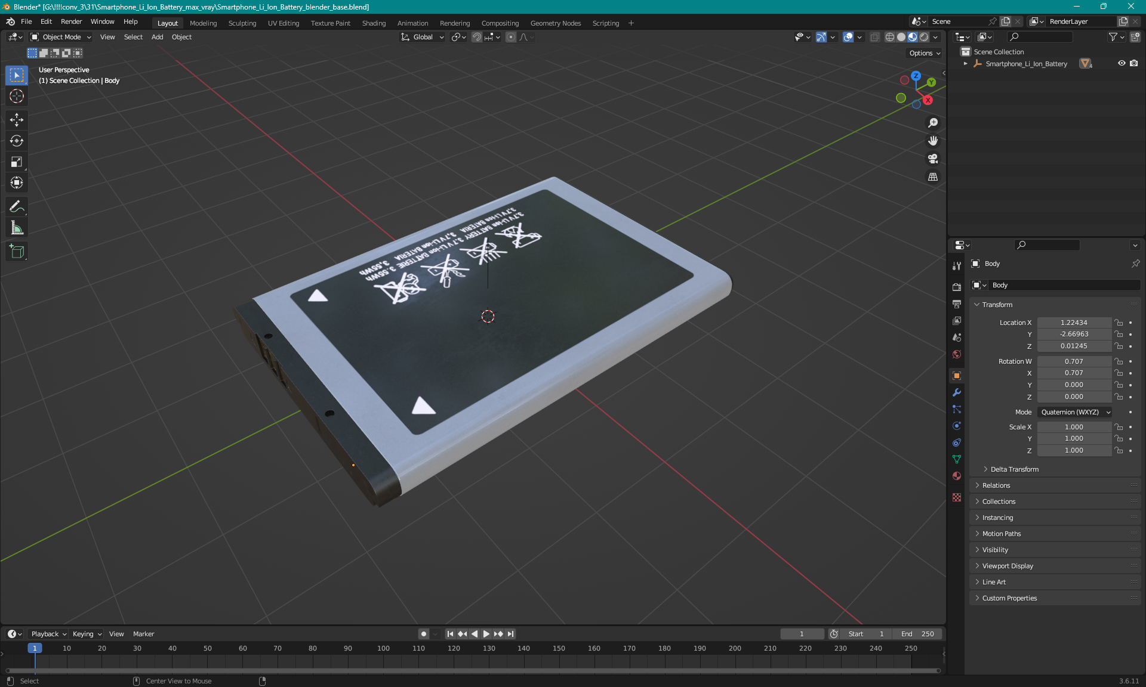Open the Tool properties tab
1146x687 pixels.
click(957, 266)
